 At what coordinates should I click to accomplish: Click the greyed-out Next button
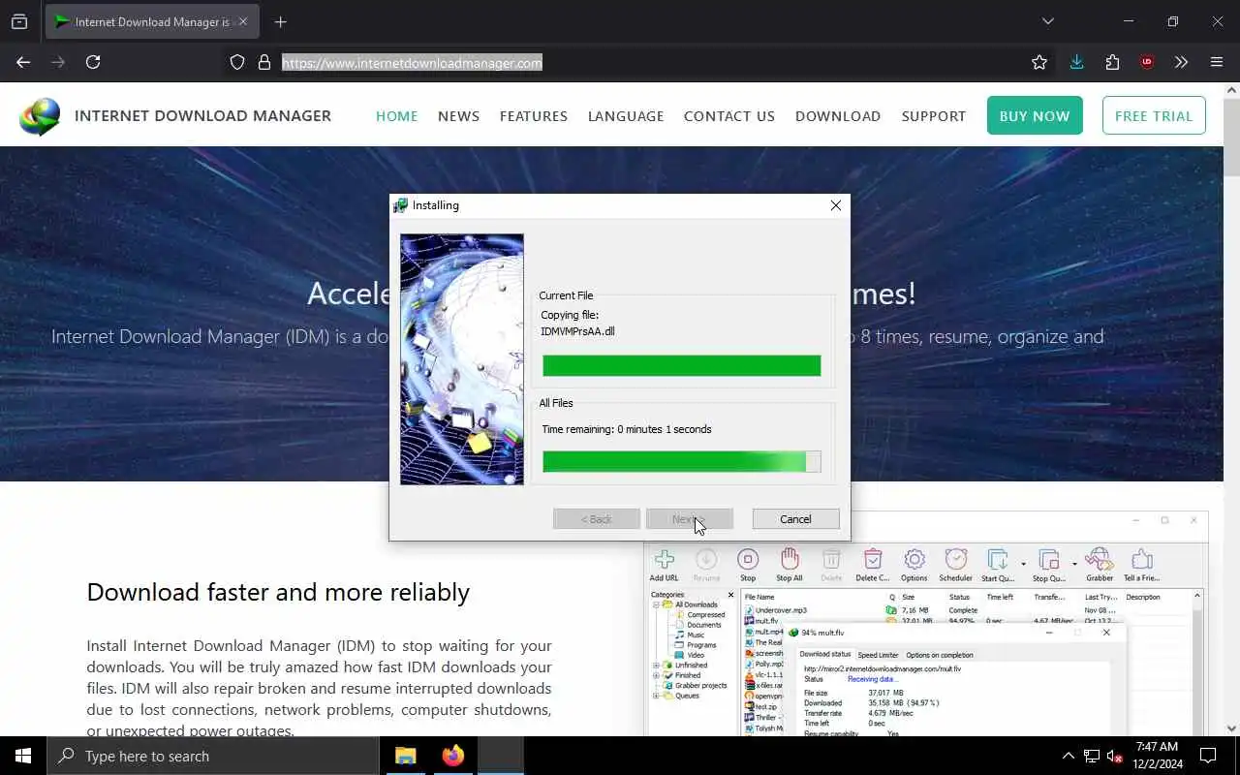(x=690, y=519)
